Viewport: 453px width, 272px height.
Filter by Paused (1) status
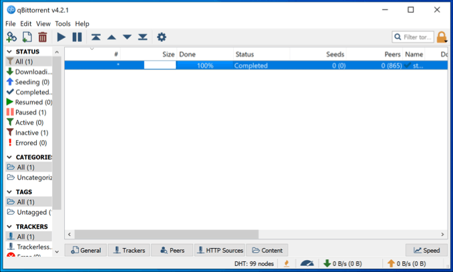click(x=29, y=113)
